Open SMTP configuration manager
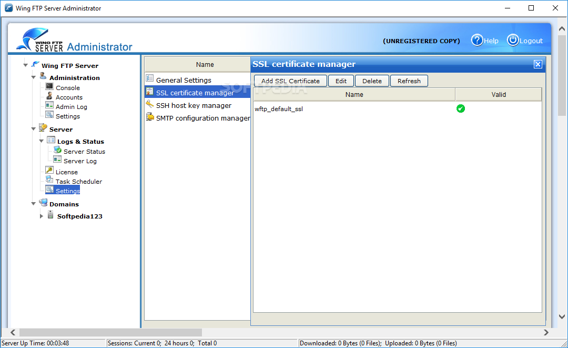This screenshot has height=348, width=568. [x=203, y=118]
